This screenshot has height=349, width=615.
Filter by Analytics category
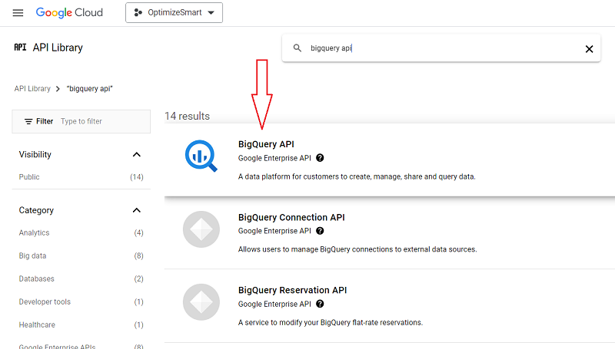click(34, 233)
